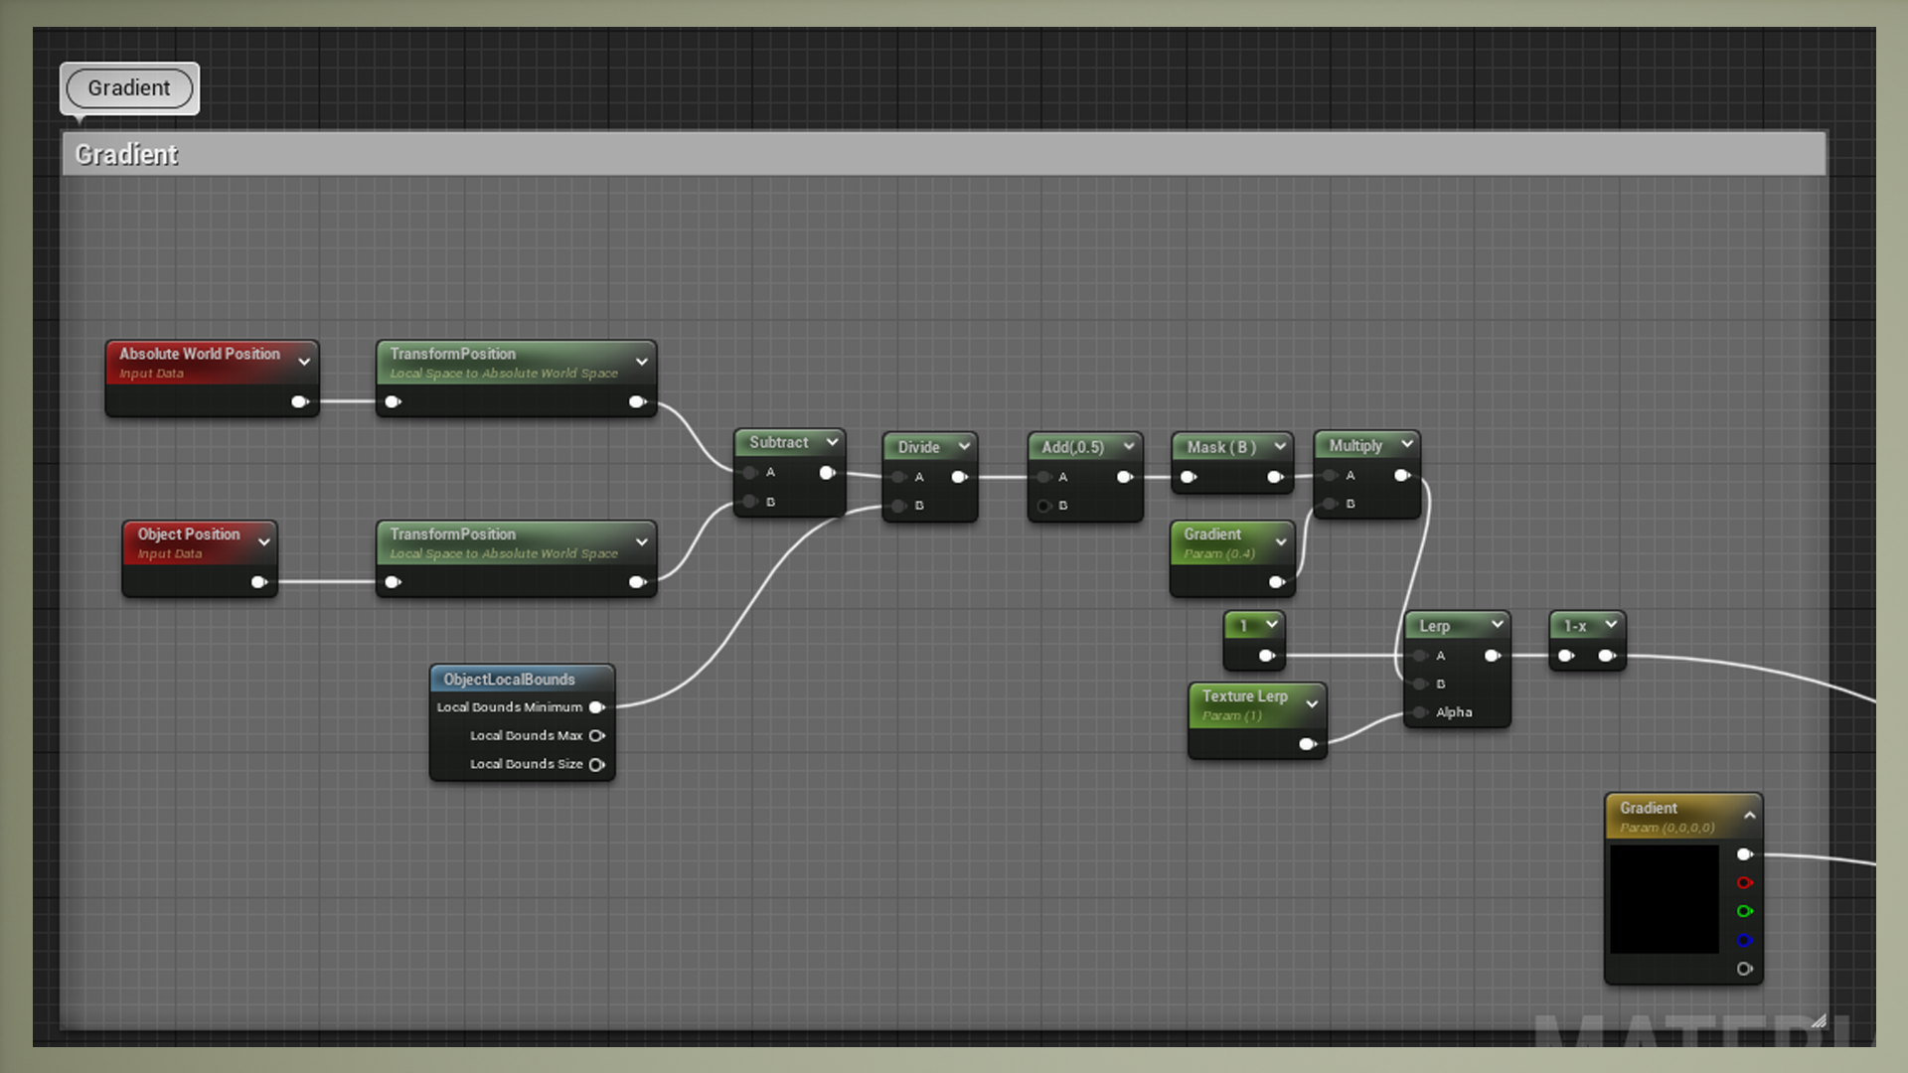
Task: Click Divide node output pin
Action: (x=959, y=478)
